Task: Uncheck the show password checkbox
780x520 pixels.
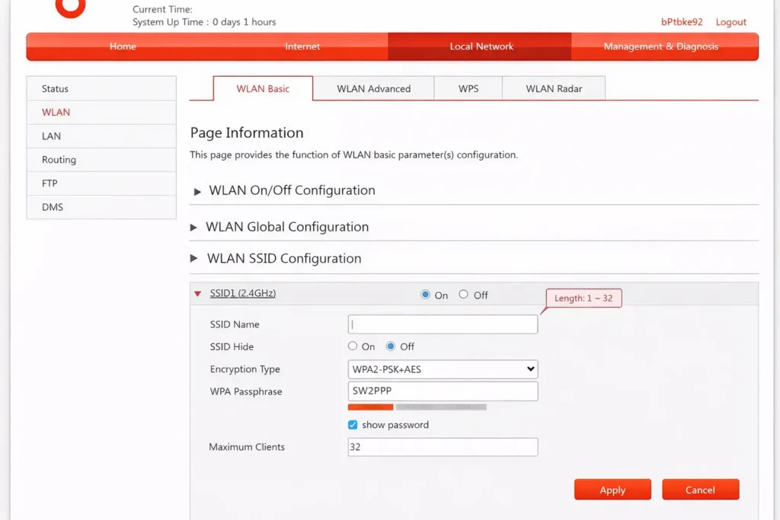Action: (x=353, y=425)
